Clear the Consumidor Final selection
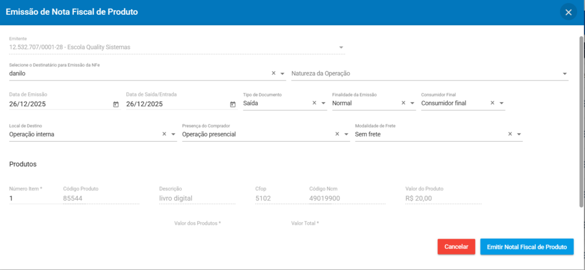The width and height of the screenshot is (585, 270). pos(492,103)
